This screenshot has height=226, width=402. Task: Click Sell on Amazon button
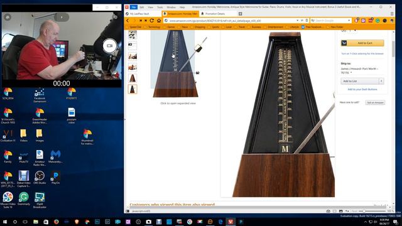(375, 102)
